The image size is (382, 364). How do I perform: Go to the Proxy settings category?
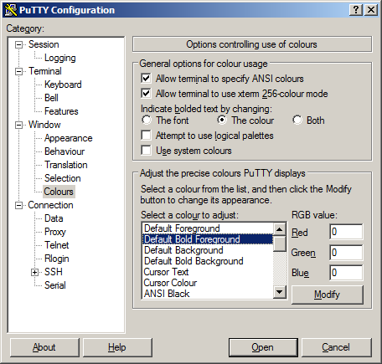click(55, 232)
